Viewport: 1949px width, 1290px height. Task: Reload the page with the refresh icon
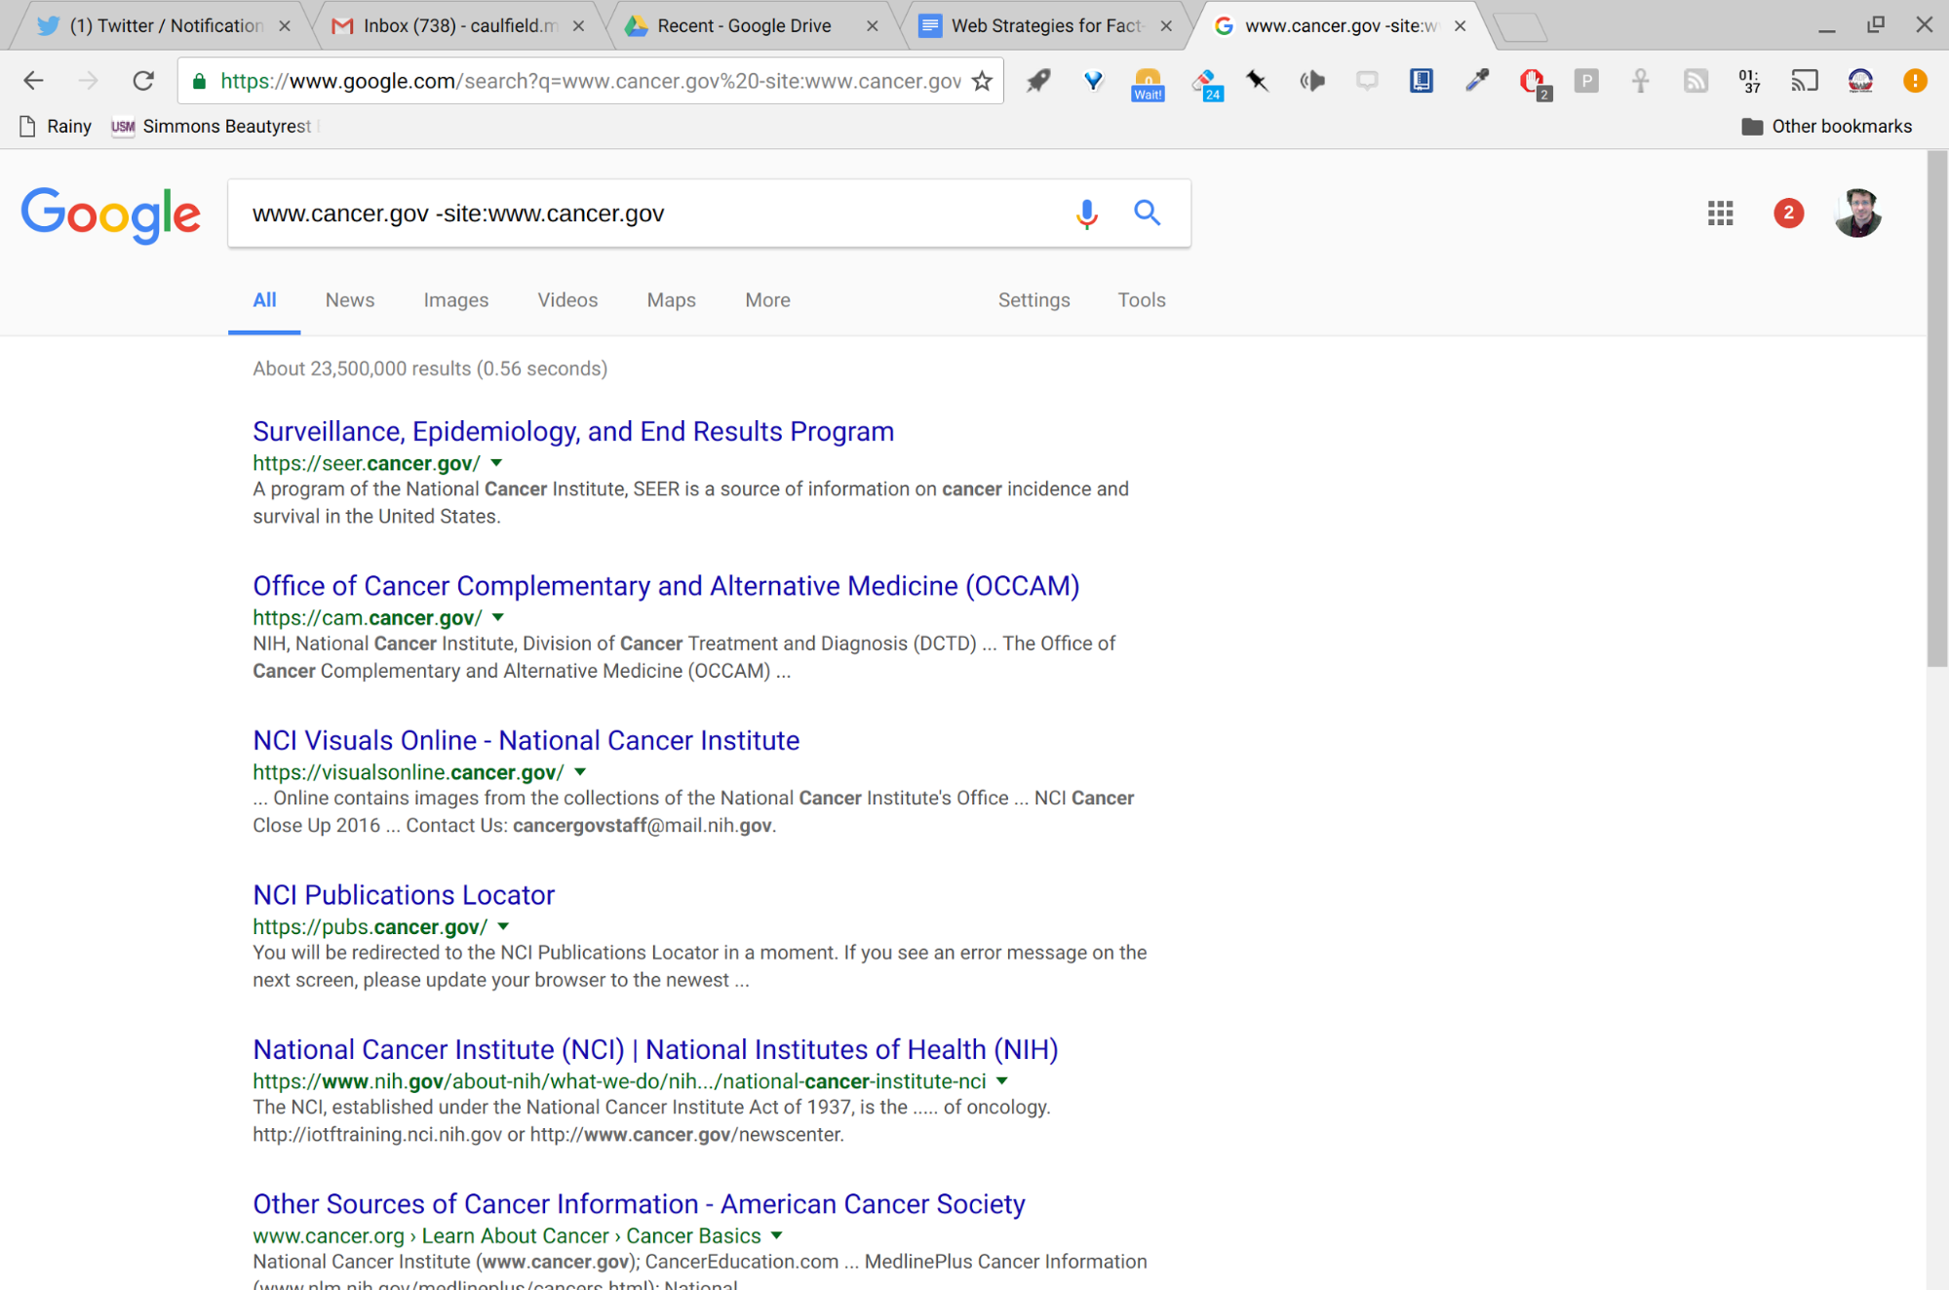(x=143, y=81)
